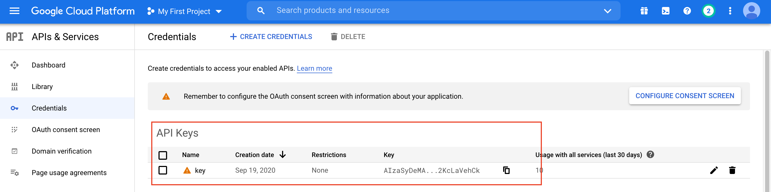The width and height of the screenshot is (771, 192).
Task: Open Domain verification settings
Action: pyautogui.click(x=61, y=151)
